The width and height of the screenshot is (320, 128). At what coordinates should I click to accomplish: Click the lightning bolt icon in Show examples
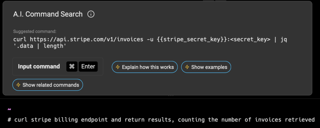(187, 67)
